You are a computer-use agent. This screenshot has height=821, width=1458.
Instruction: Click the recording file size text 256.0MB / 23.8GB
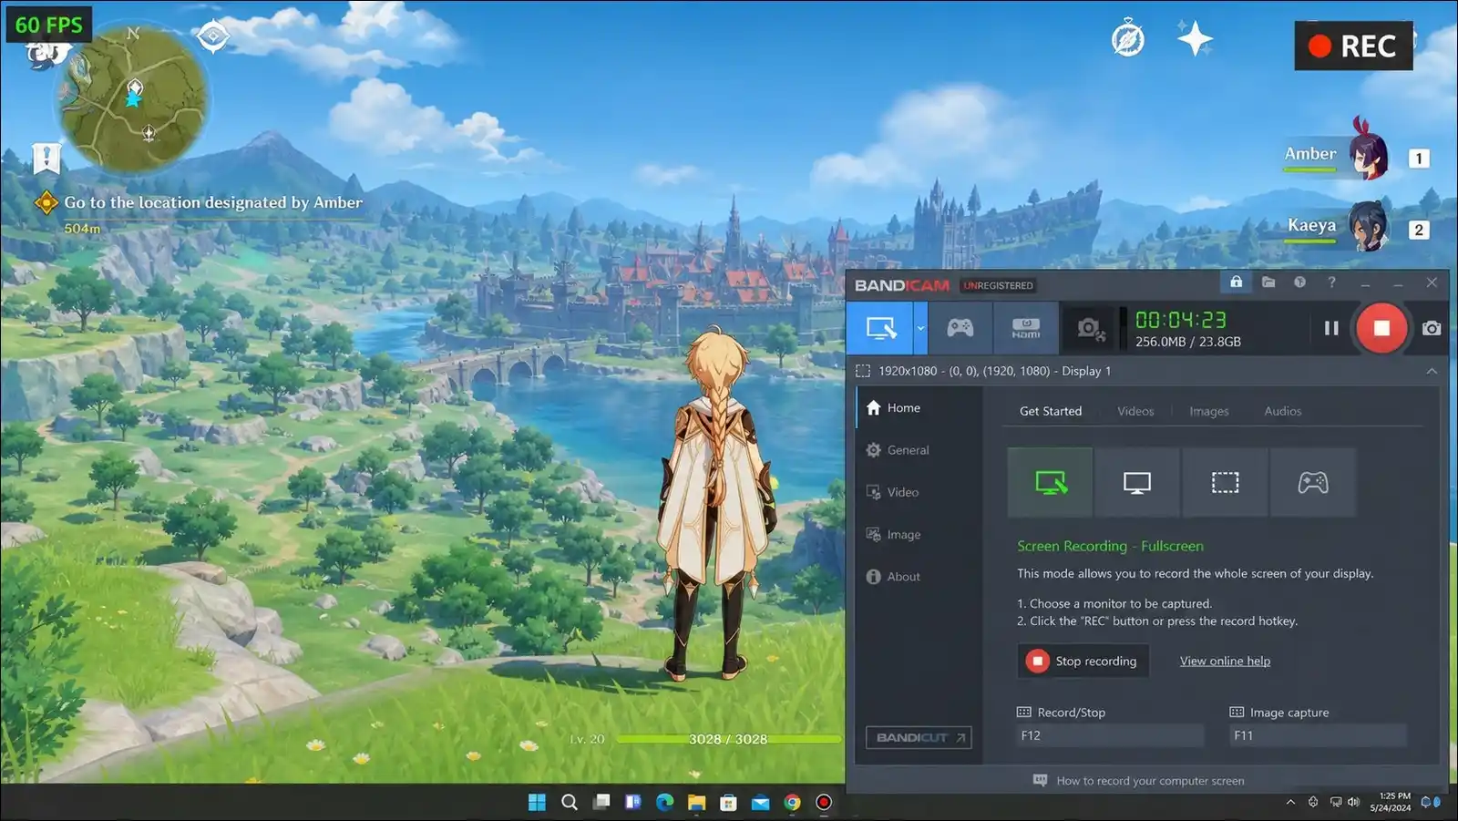click(x=1187, y=342)
